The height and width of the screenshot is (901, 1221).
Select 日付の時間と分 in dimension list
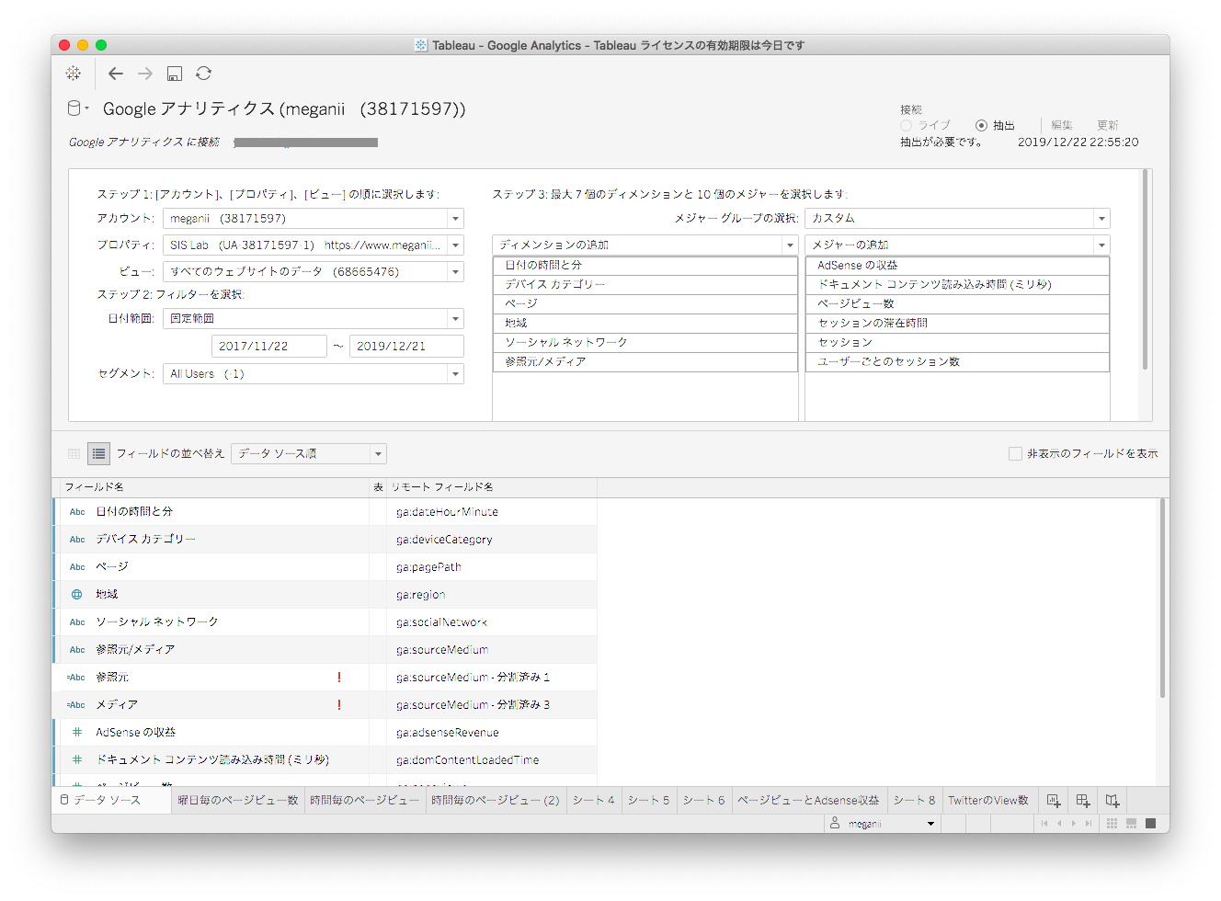(645, 265)
